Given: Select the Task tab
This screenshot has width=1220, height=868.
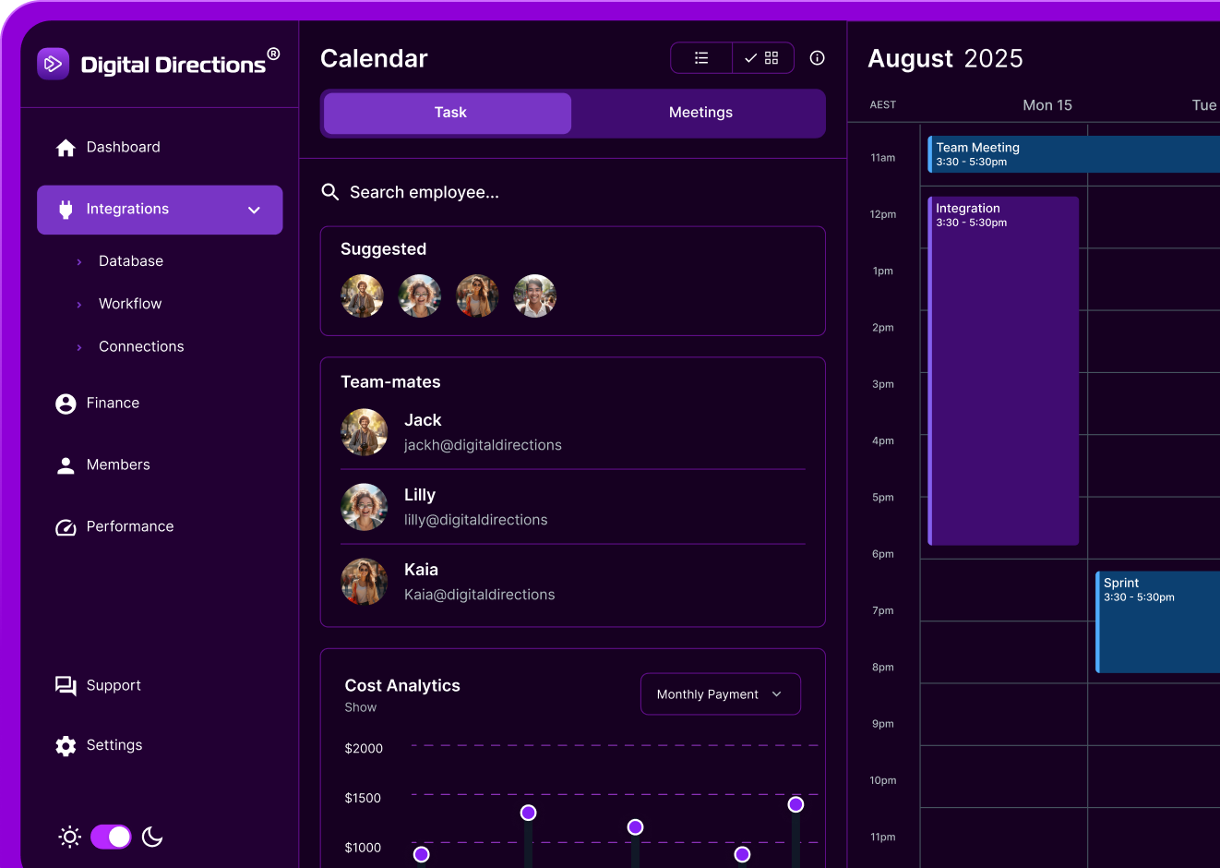Looking at the screenshot, I should (448, 113).
